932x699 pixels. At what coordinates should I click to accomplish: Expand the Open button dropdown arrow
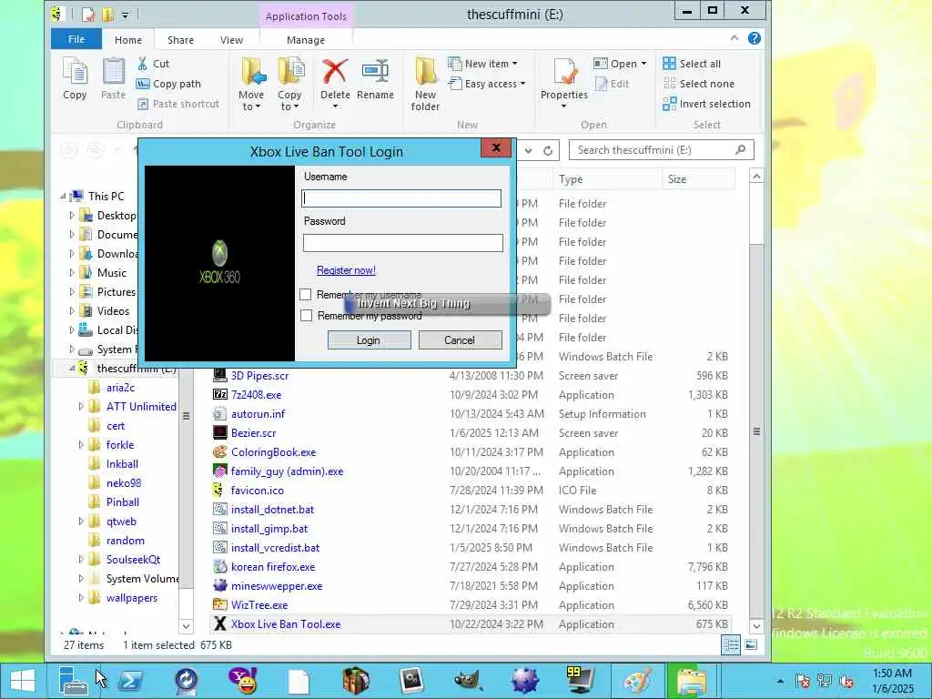(x=643, y=64)
